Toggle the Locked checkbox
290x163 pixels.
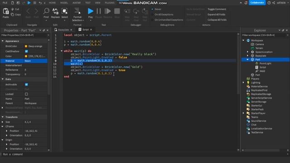point(26,94)
